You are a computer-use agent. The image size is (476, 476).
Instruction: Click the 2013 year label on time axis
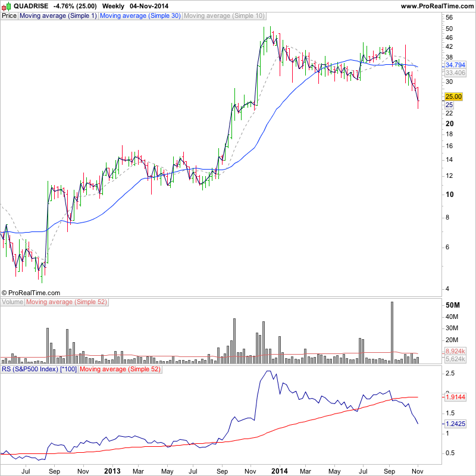112,471
